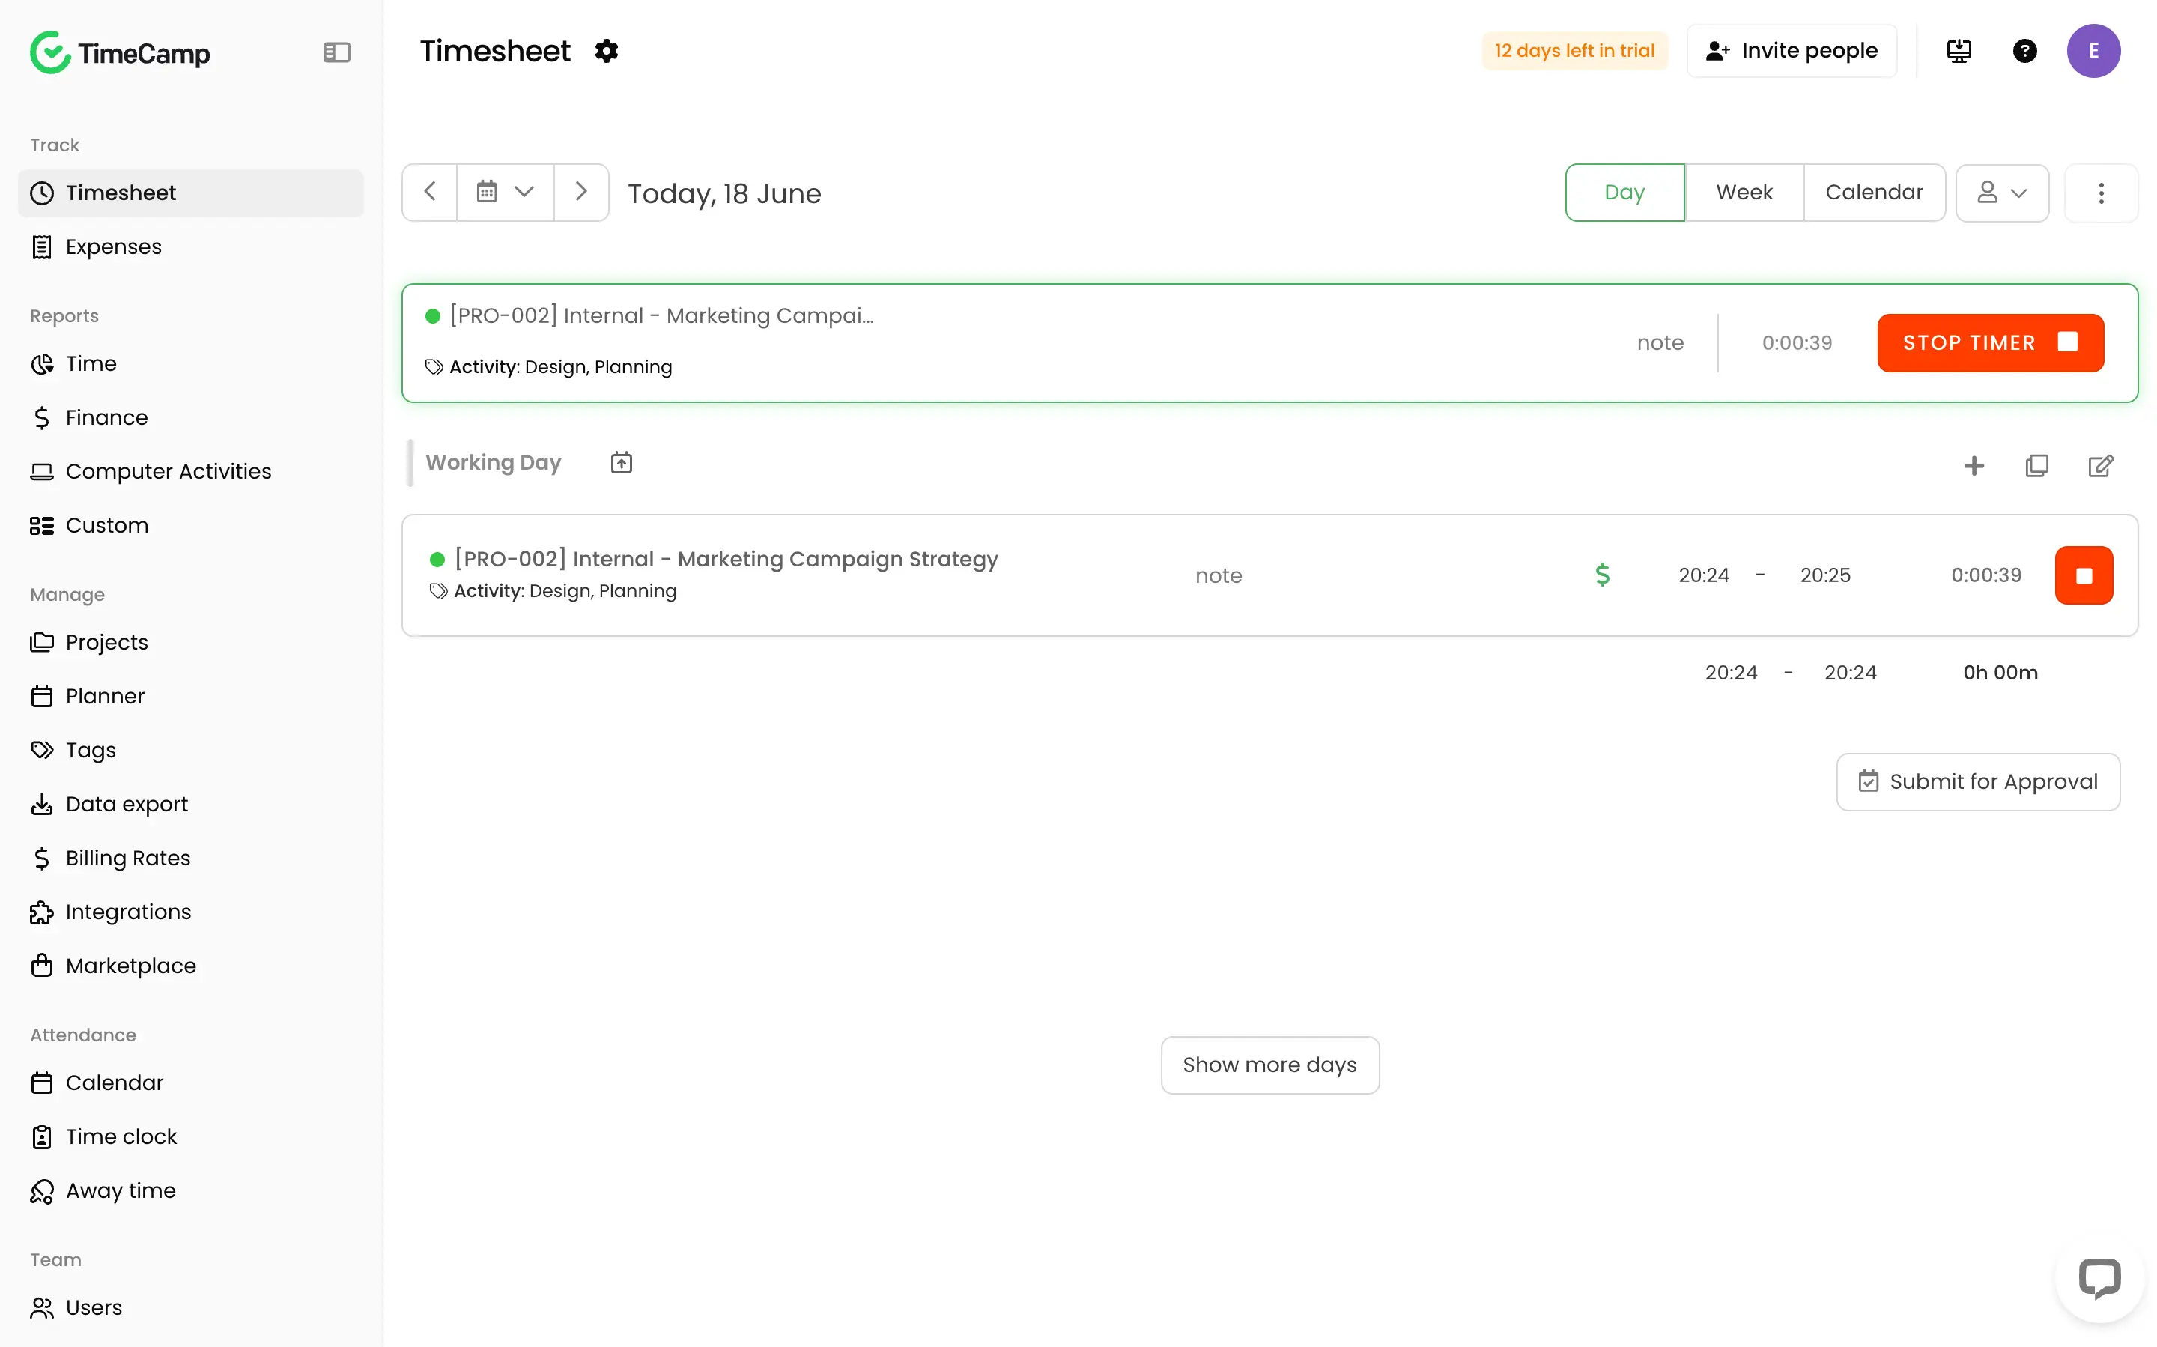This screenshot has height=1347, width=2157.
Task: Add a new time entry with plus icon
Action: pyautogui.click(x=1974, y=465)
